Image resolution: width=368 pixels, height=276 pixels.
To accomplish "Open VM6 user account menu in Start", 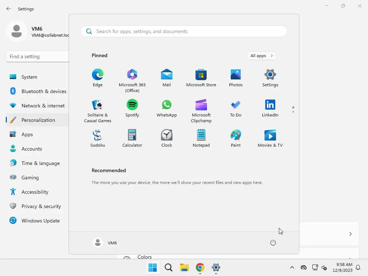I will coord(105,243).
